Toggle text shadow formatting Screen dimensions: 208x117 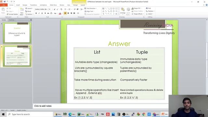tap(45, 13)
